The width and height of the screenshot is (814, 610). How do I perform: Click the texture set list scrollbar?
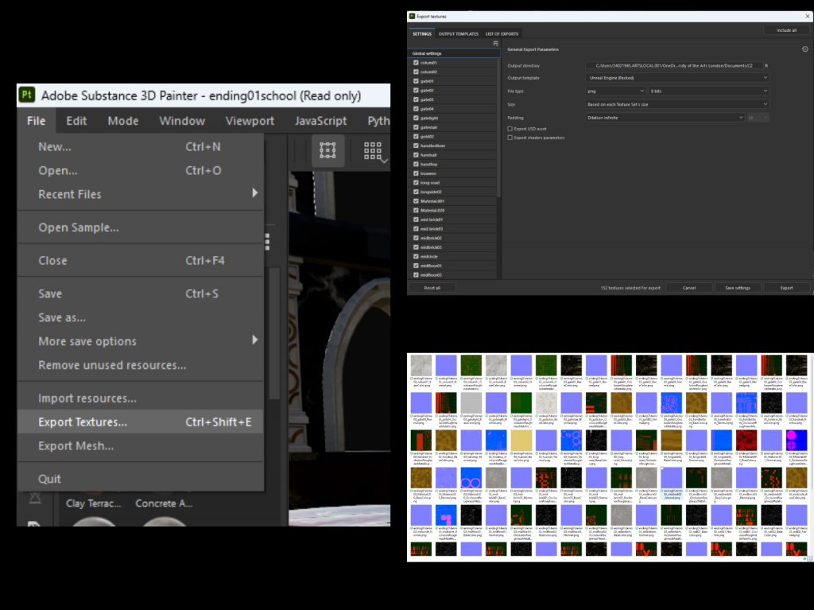pos(498,127)
